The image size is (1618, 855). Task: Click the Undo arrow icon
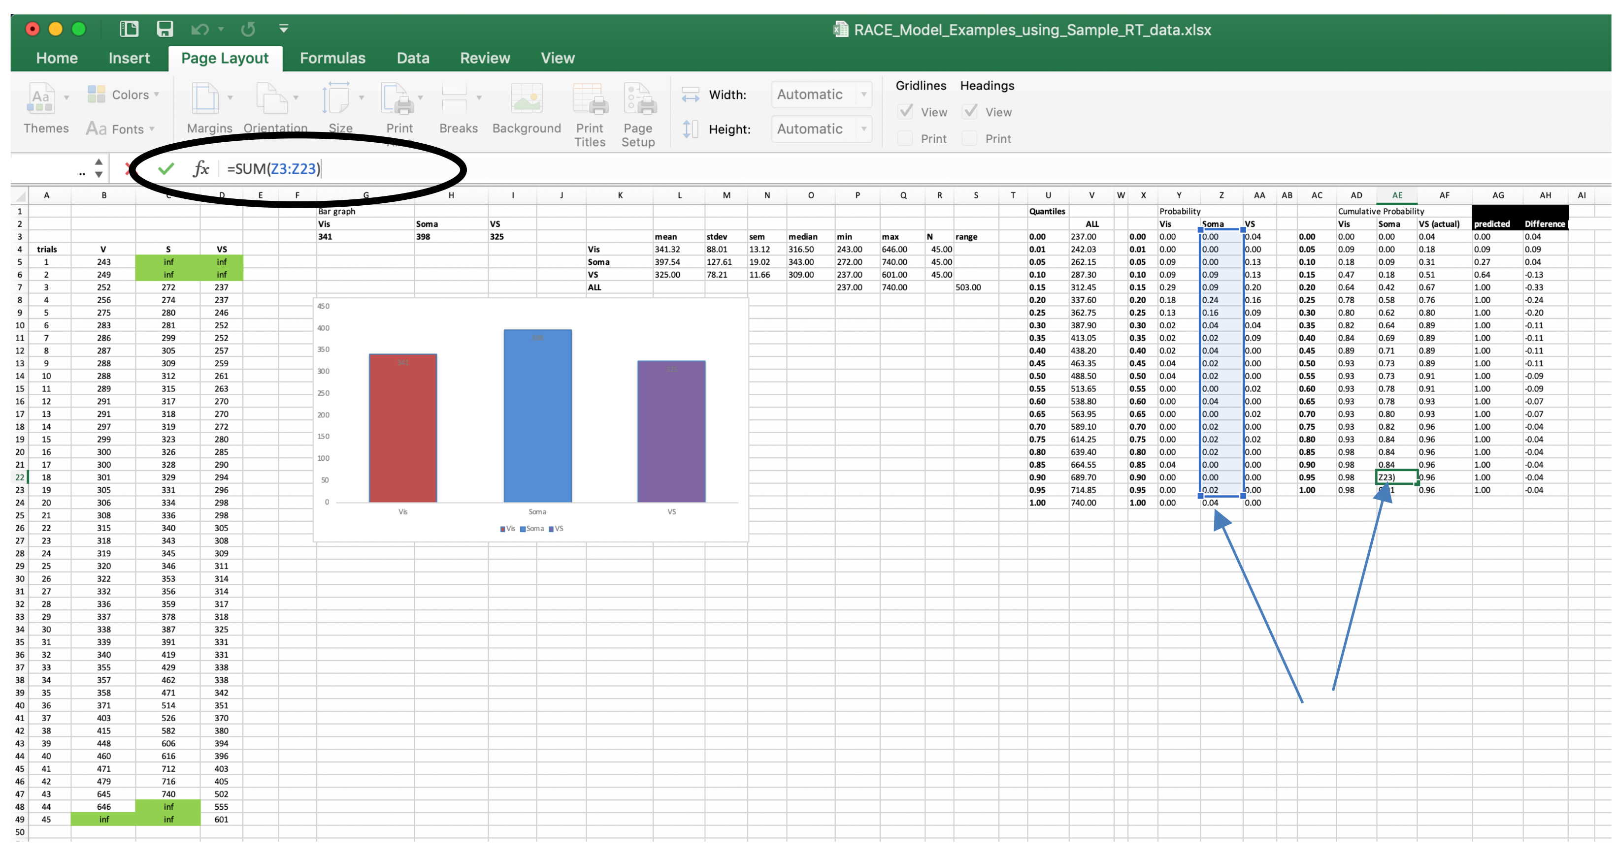tap(200, 29)
